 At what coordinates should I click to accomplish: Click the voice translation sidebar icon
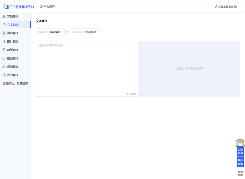click(x=4, y=33)
